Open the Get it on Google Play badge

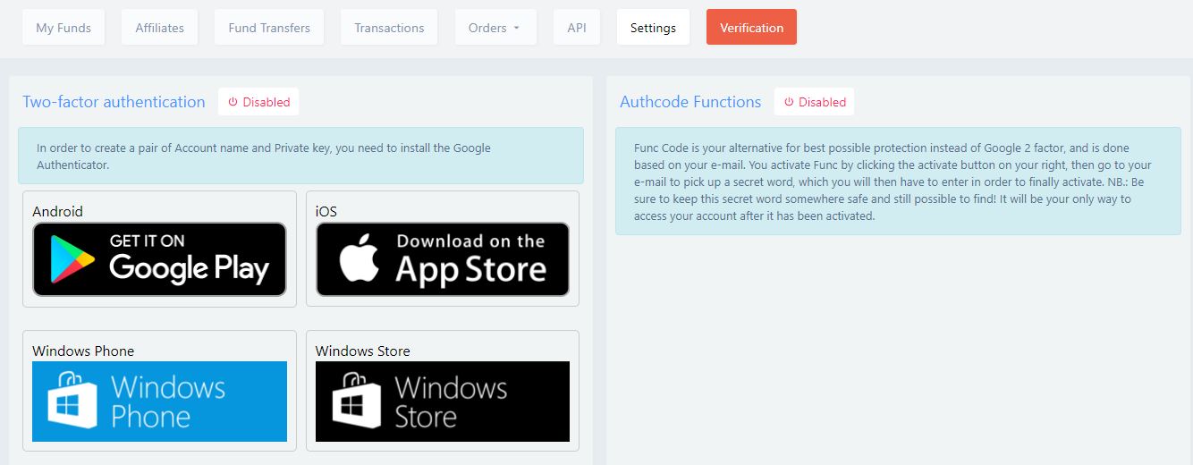(x=159, y=259)
